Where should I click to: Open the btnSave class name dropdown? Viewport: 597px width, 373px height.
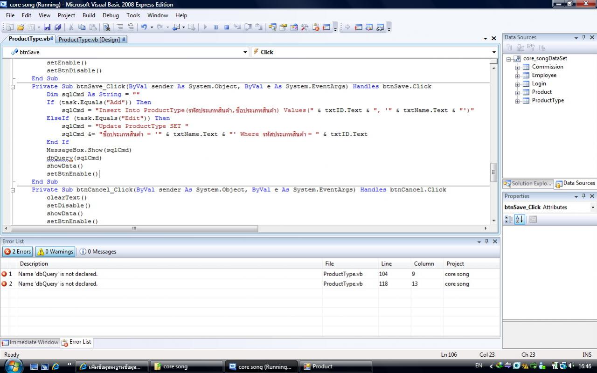[x=245, y=52]
